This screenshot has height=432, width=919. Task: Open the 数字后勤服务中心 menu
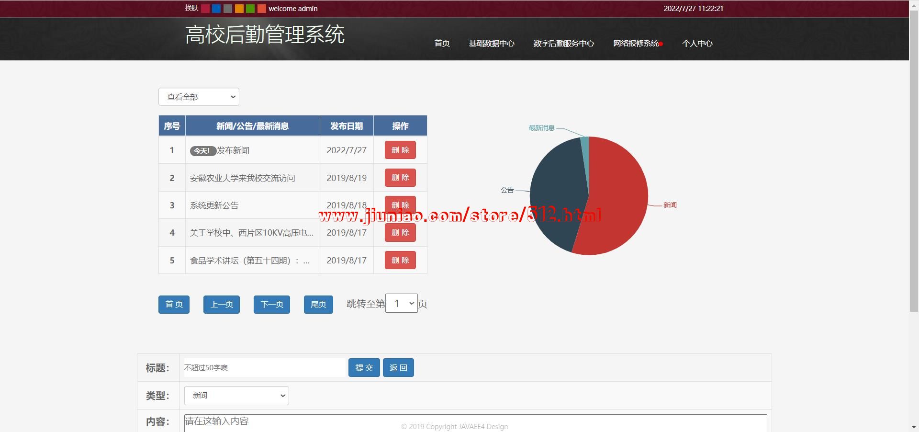pos(564,44)
